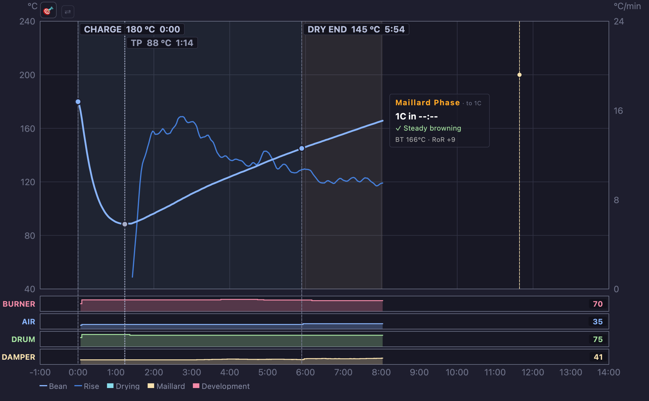Viewport: 649px width, 401px height.
Task: Click the DAMPER track label
Action: coord(18,357)
